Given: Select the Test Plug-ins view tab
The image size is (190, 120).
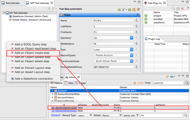Looking at the screenshot, I should (155, 3).
